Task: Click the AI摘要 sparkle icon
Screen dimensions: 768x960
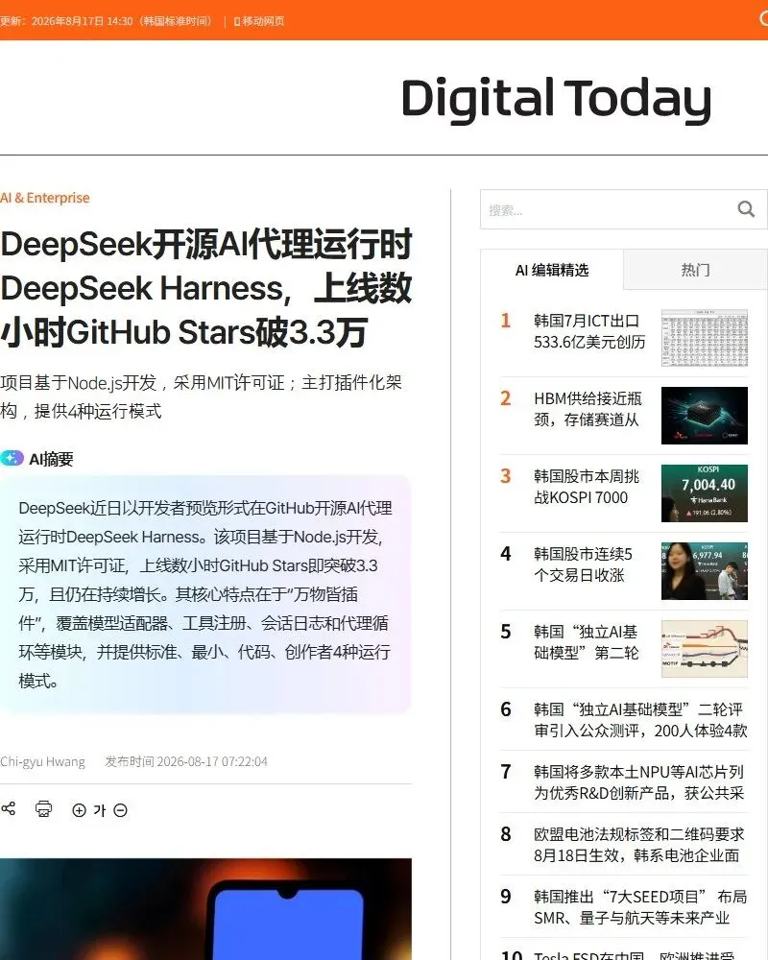Action: coord(12,458)
